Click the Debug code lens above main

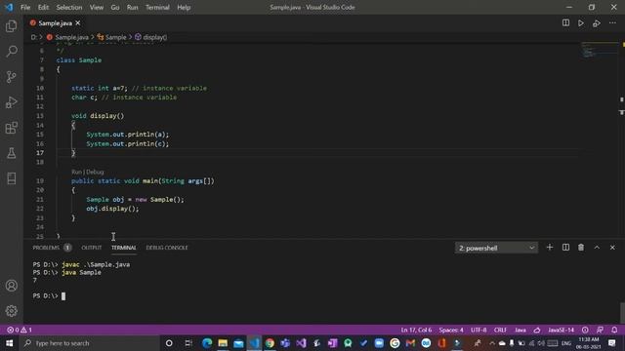[x=96, y=172]
